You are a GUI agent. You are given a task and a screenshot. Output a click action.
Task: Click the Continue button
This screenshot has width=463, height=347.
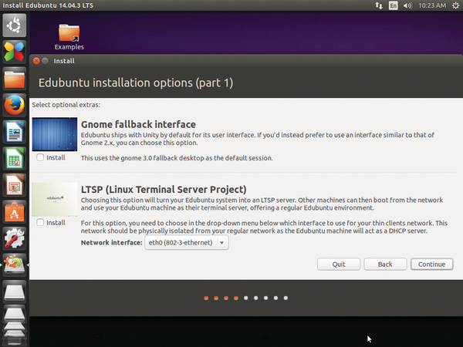point(431,264)
